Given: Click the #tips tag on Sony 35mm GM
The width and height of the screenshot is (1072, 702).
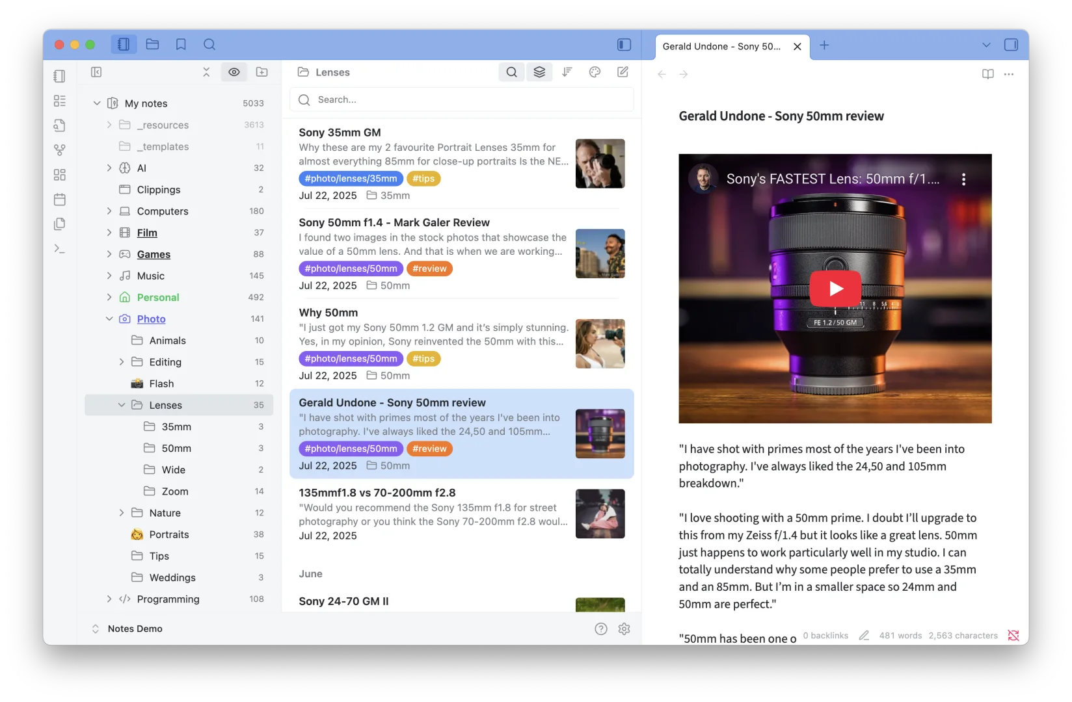Looking at the screenshot, I should (423, 179).
